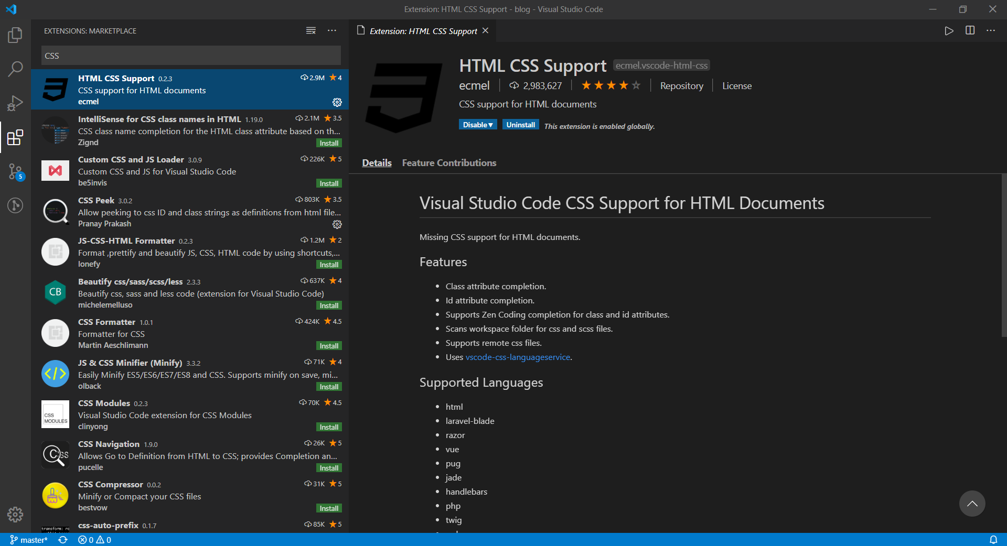The width and height of the screenshot is (1007, 546).
Task: Open notifications bell in status bar
Action: [994, 540]
